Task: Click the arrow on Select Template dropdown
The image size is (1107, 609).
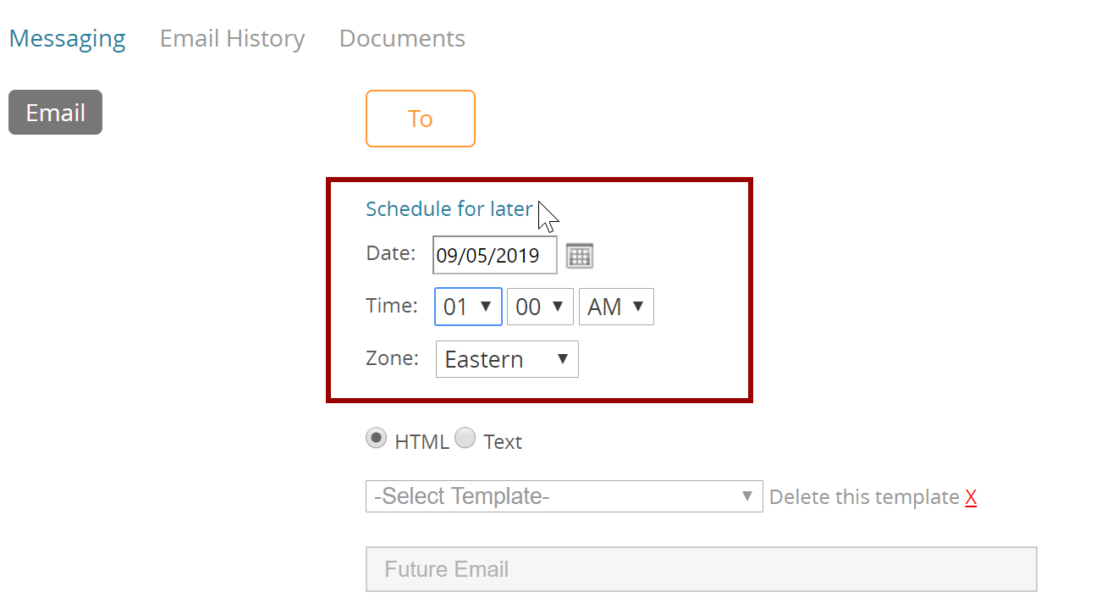Action: (x=747, y=496)
